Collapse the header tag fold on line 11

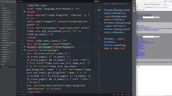(24, 47)
